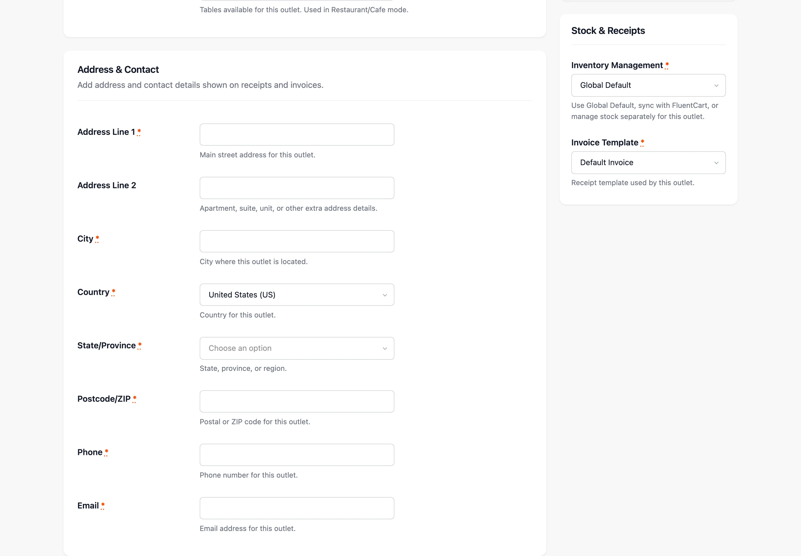Click the Invoice Template label

click(605, 143)
